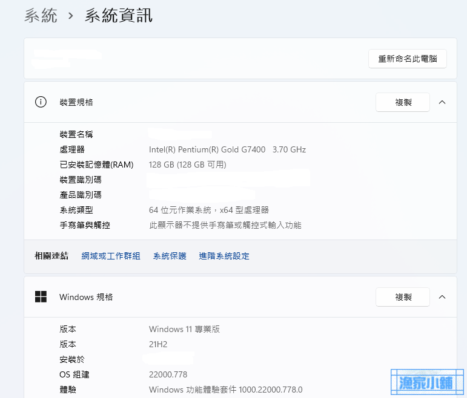The width and height of the screenshot is (467, 398).
Task: Select the edition value Windows 11 專業版
Action: click(184, 329)
